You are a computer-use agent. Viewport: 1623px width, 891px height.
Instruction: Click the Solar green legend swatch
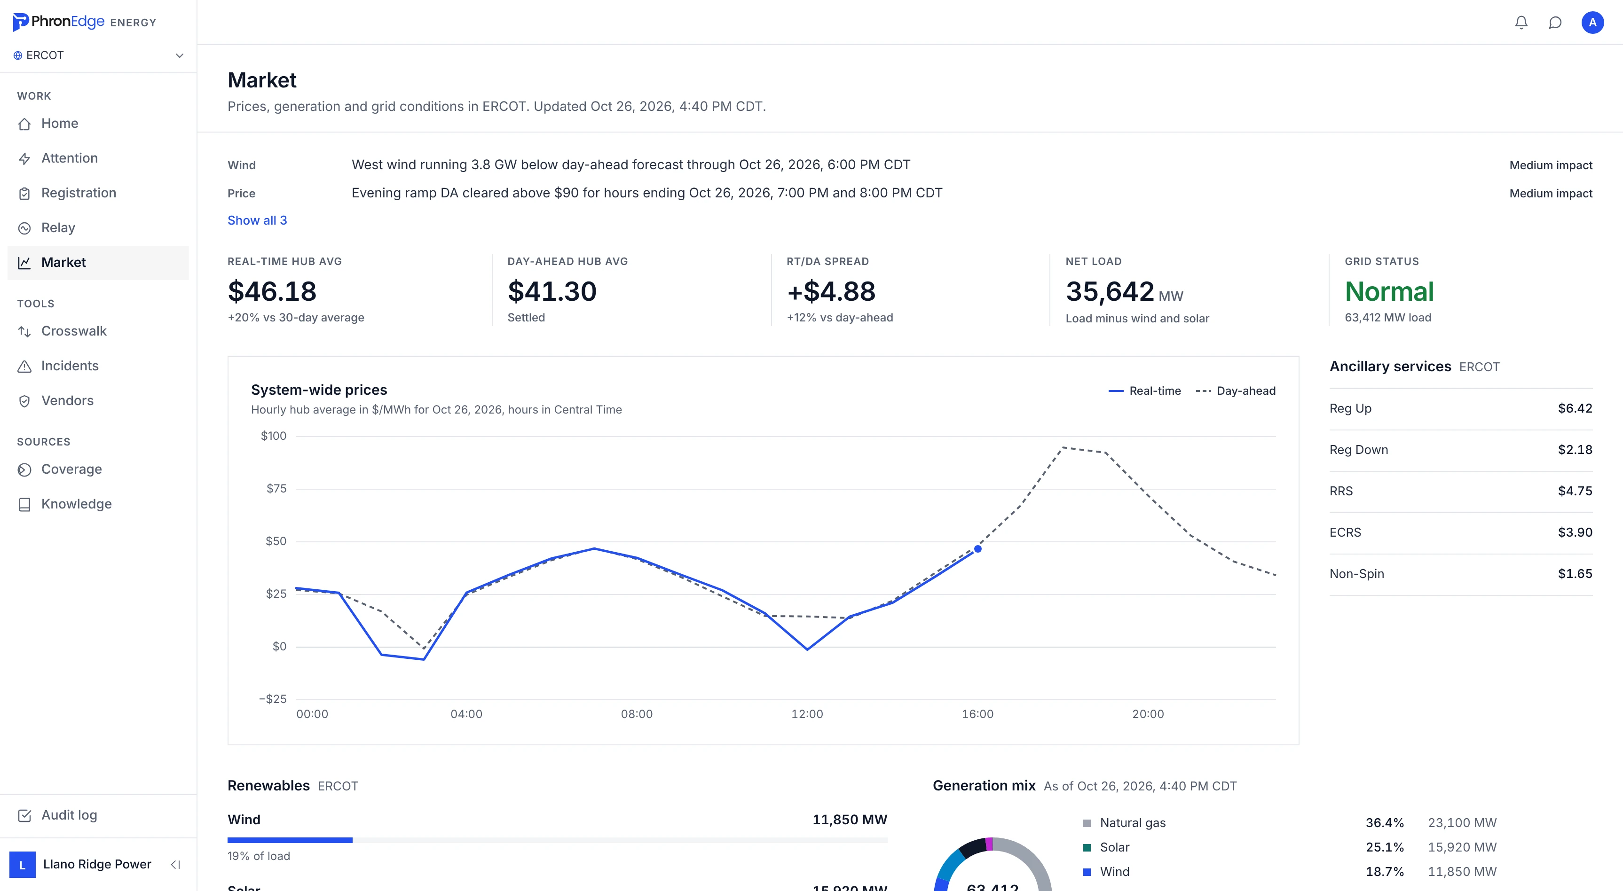tap(1087, 848)
